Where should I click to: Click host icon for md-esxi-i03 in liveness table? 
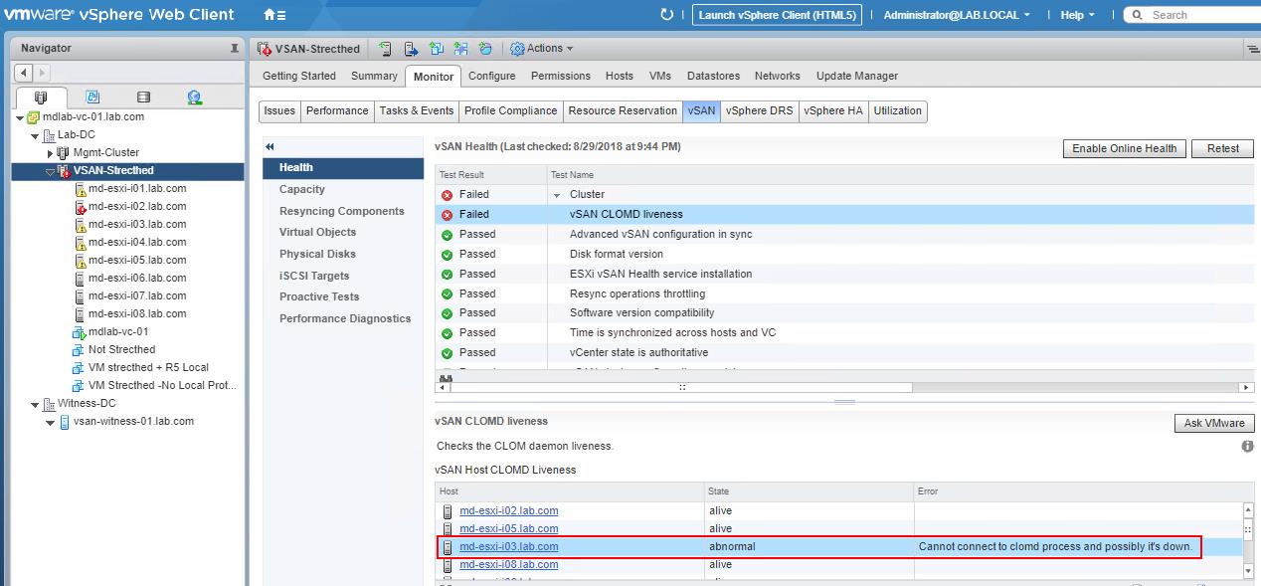click(x=449, y=546)
